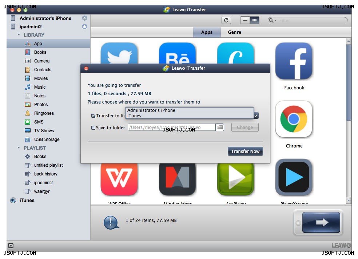Select Administrator's iPhone device
Image resolution: width=358 pixels, height=259 pixels.
[x=45, y=18]
